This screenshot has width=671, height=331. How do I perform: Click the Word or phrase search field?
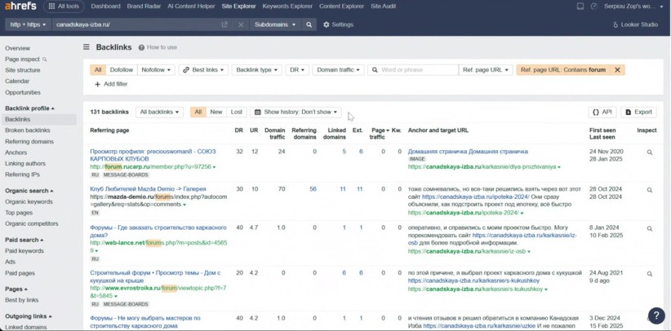click(413, 70)
